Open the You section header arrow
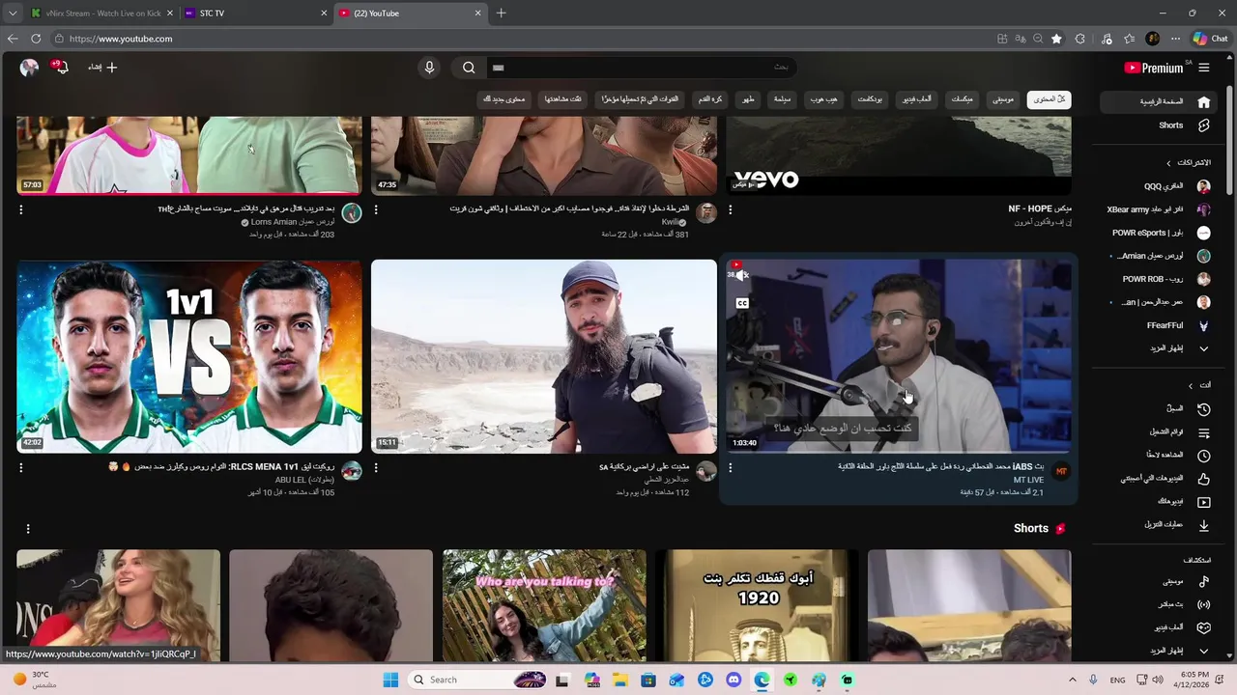This screenshot has width=1237, height=695. (1191, 385)
